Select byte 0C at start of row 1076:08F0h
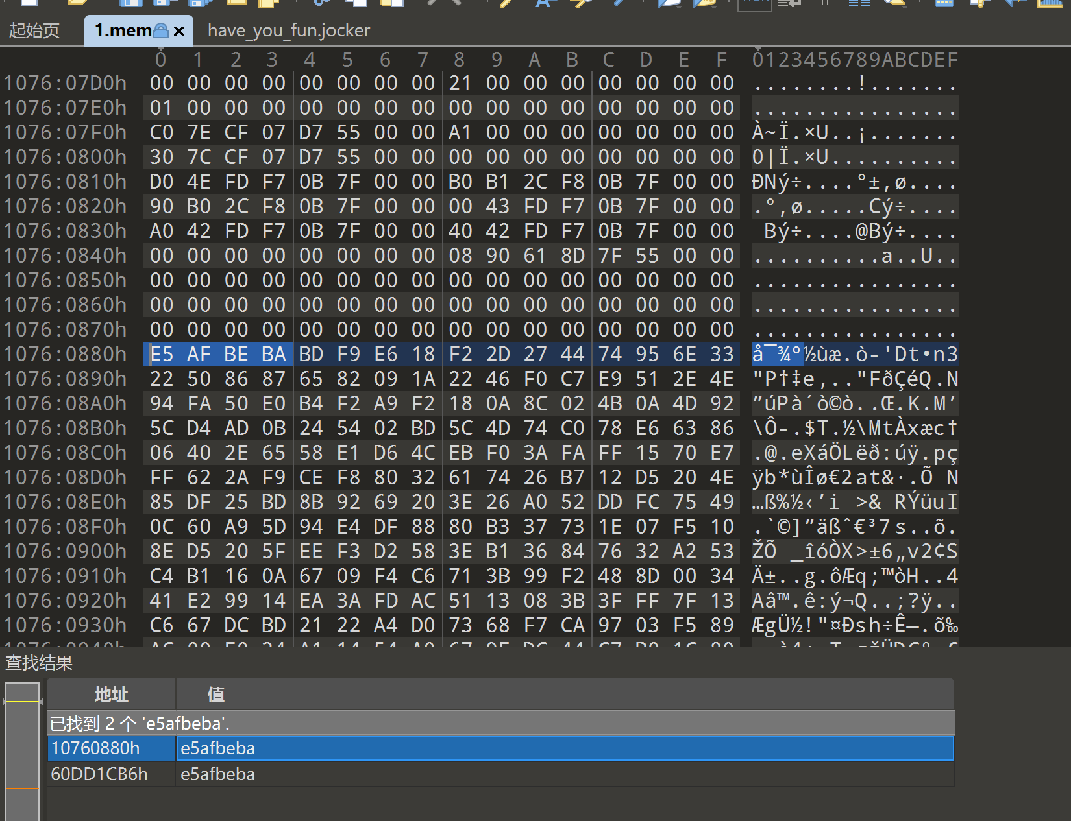The width and height of the screenshot is (1071, 821). click(162, 527)
